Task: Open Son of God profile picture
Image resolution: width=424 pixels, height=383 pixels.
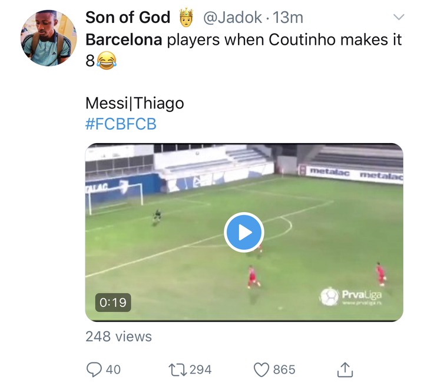Action: (x=49, y=38)
